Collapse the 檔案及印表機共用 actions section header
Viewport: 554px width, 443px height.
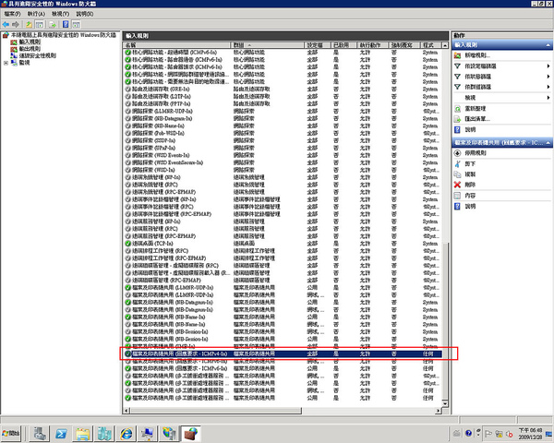(548, 143)
